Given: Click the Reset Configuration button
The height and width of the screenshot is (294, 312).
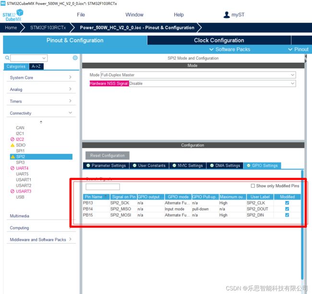Looking at the screenshot, I should click(x=108, y=155).
